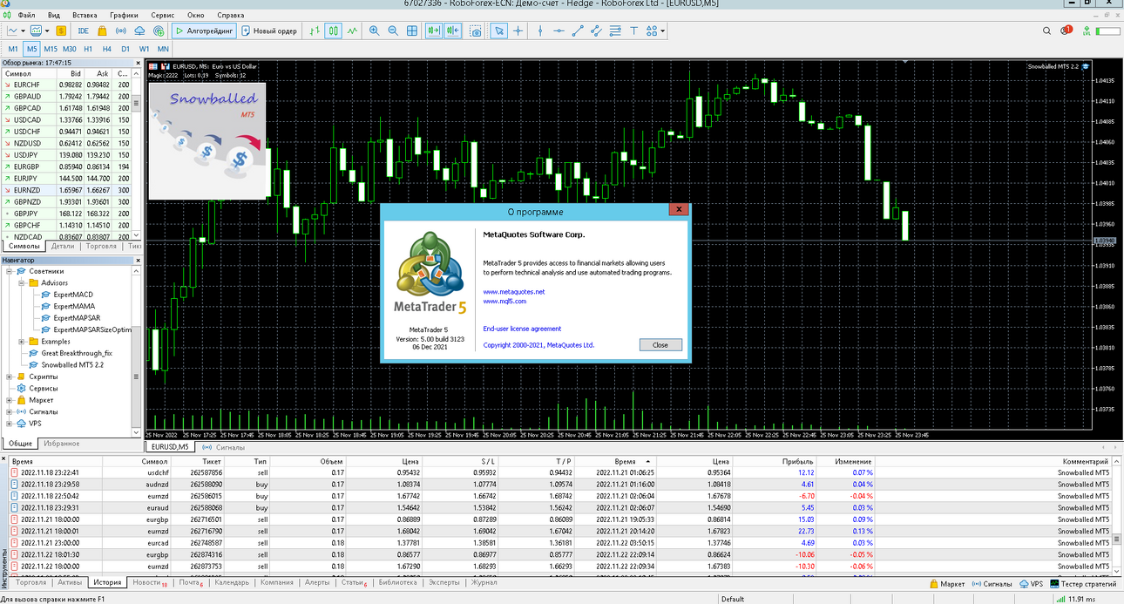Tile chart windows using grid icon

[411, 31]
